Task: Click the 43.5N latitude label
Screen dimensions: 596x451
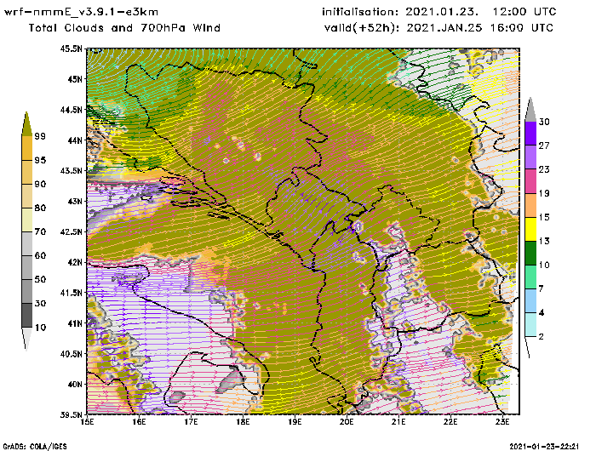Action: [x=71, y=170]
